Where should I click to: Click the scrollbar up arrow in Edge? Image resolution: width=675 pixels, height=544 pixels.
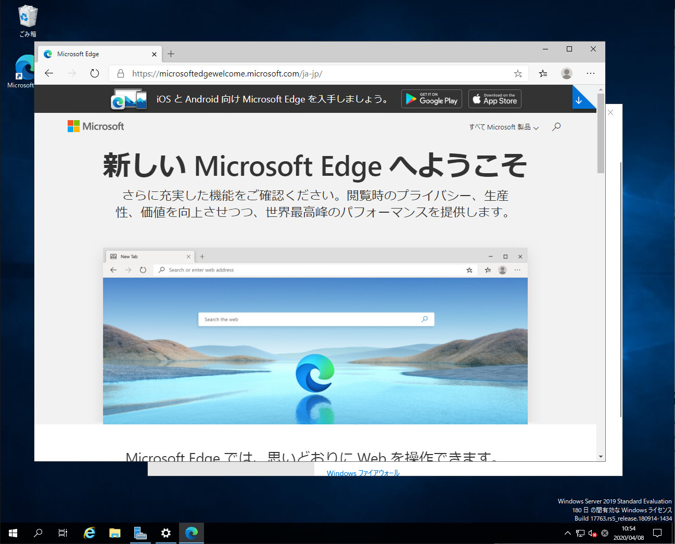[x=601, y=89]
